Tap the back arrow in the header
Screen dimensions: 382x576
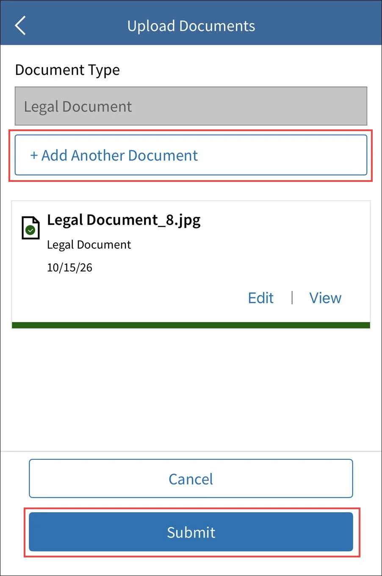click(20, 25)
